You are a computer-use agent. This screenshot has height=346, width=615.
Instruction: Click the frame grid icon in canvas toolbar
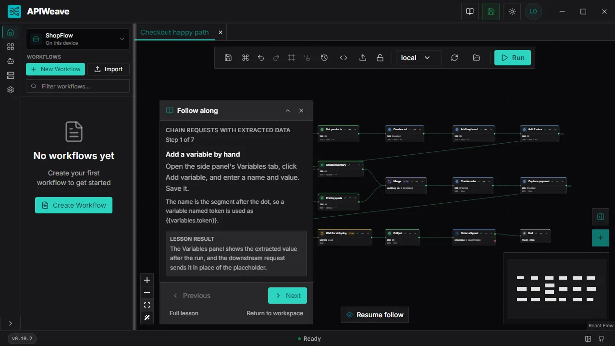(x=292, y=58)
